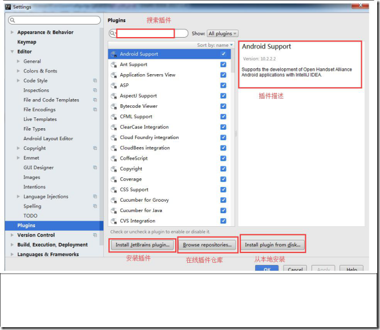Click the CloudBees integration plugin icon
The height and width of the screenshot is (330, 380).
114,148
